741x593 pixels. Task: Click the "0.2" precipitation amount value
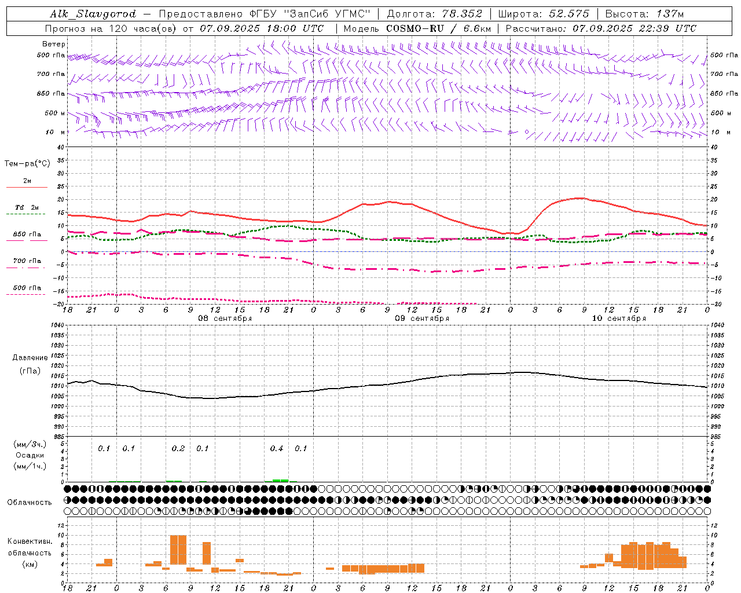tap(178, 449)
